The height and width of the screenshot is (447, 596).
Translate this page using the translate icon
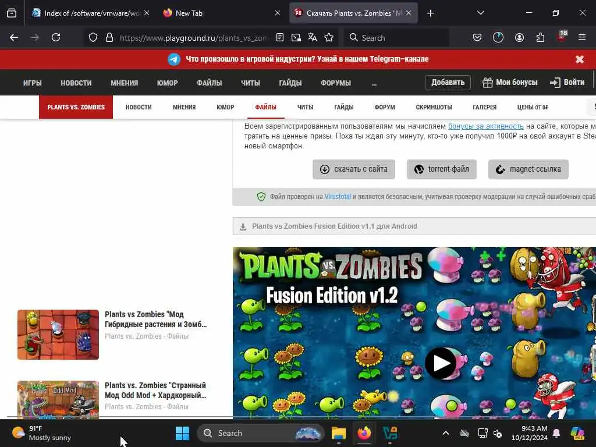click(313, 38)
